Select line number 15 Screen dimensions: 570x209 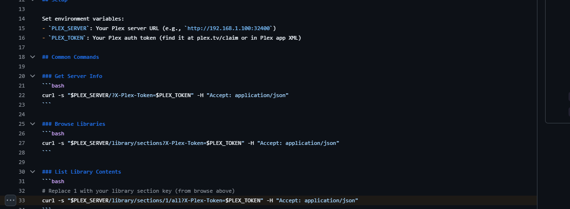coord(22,28)
